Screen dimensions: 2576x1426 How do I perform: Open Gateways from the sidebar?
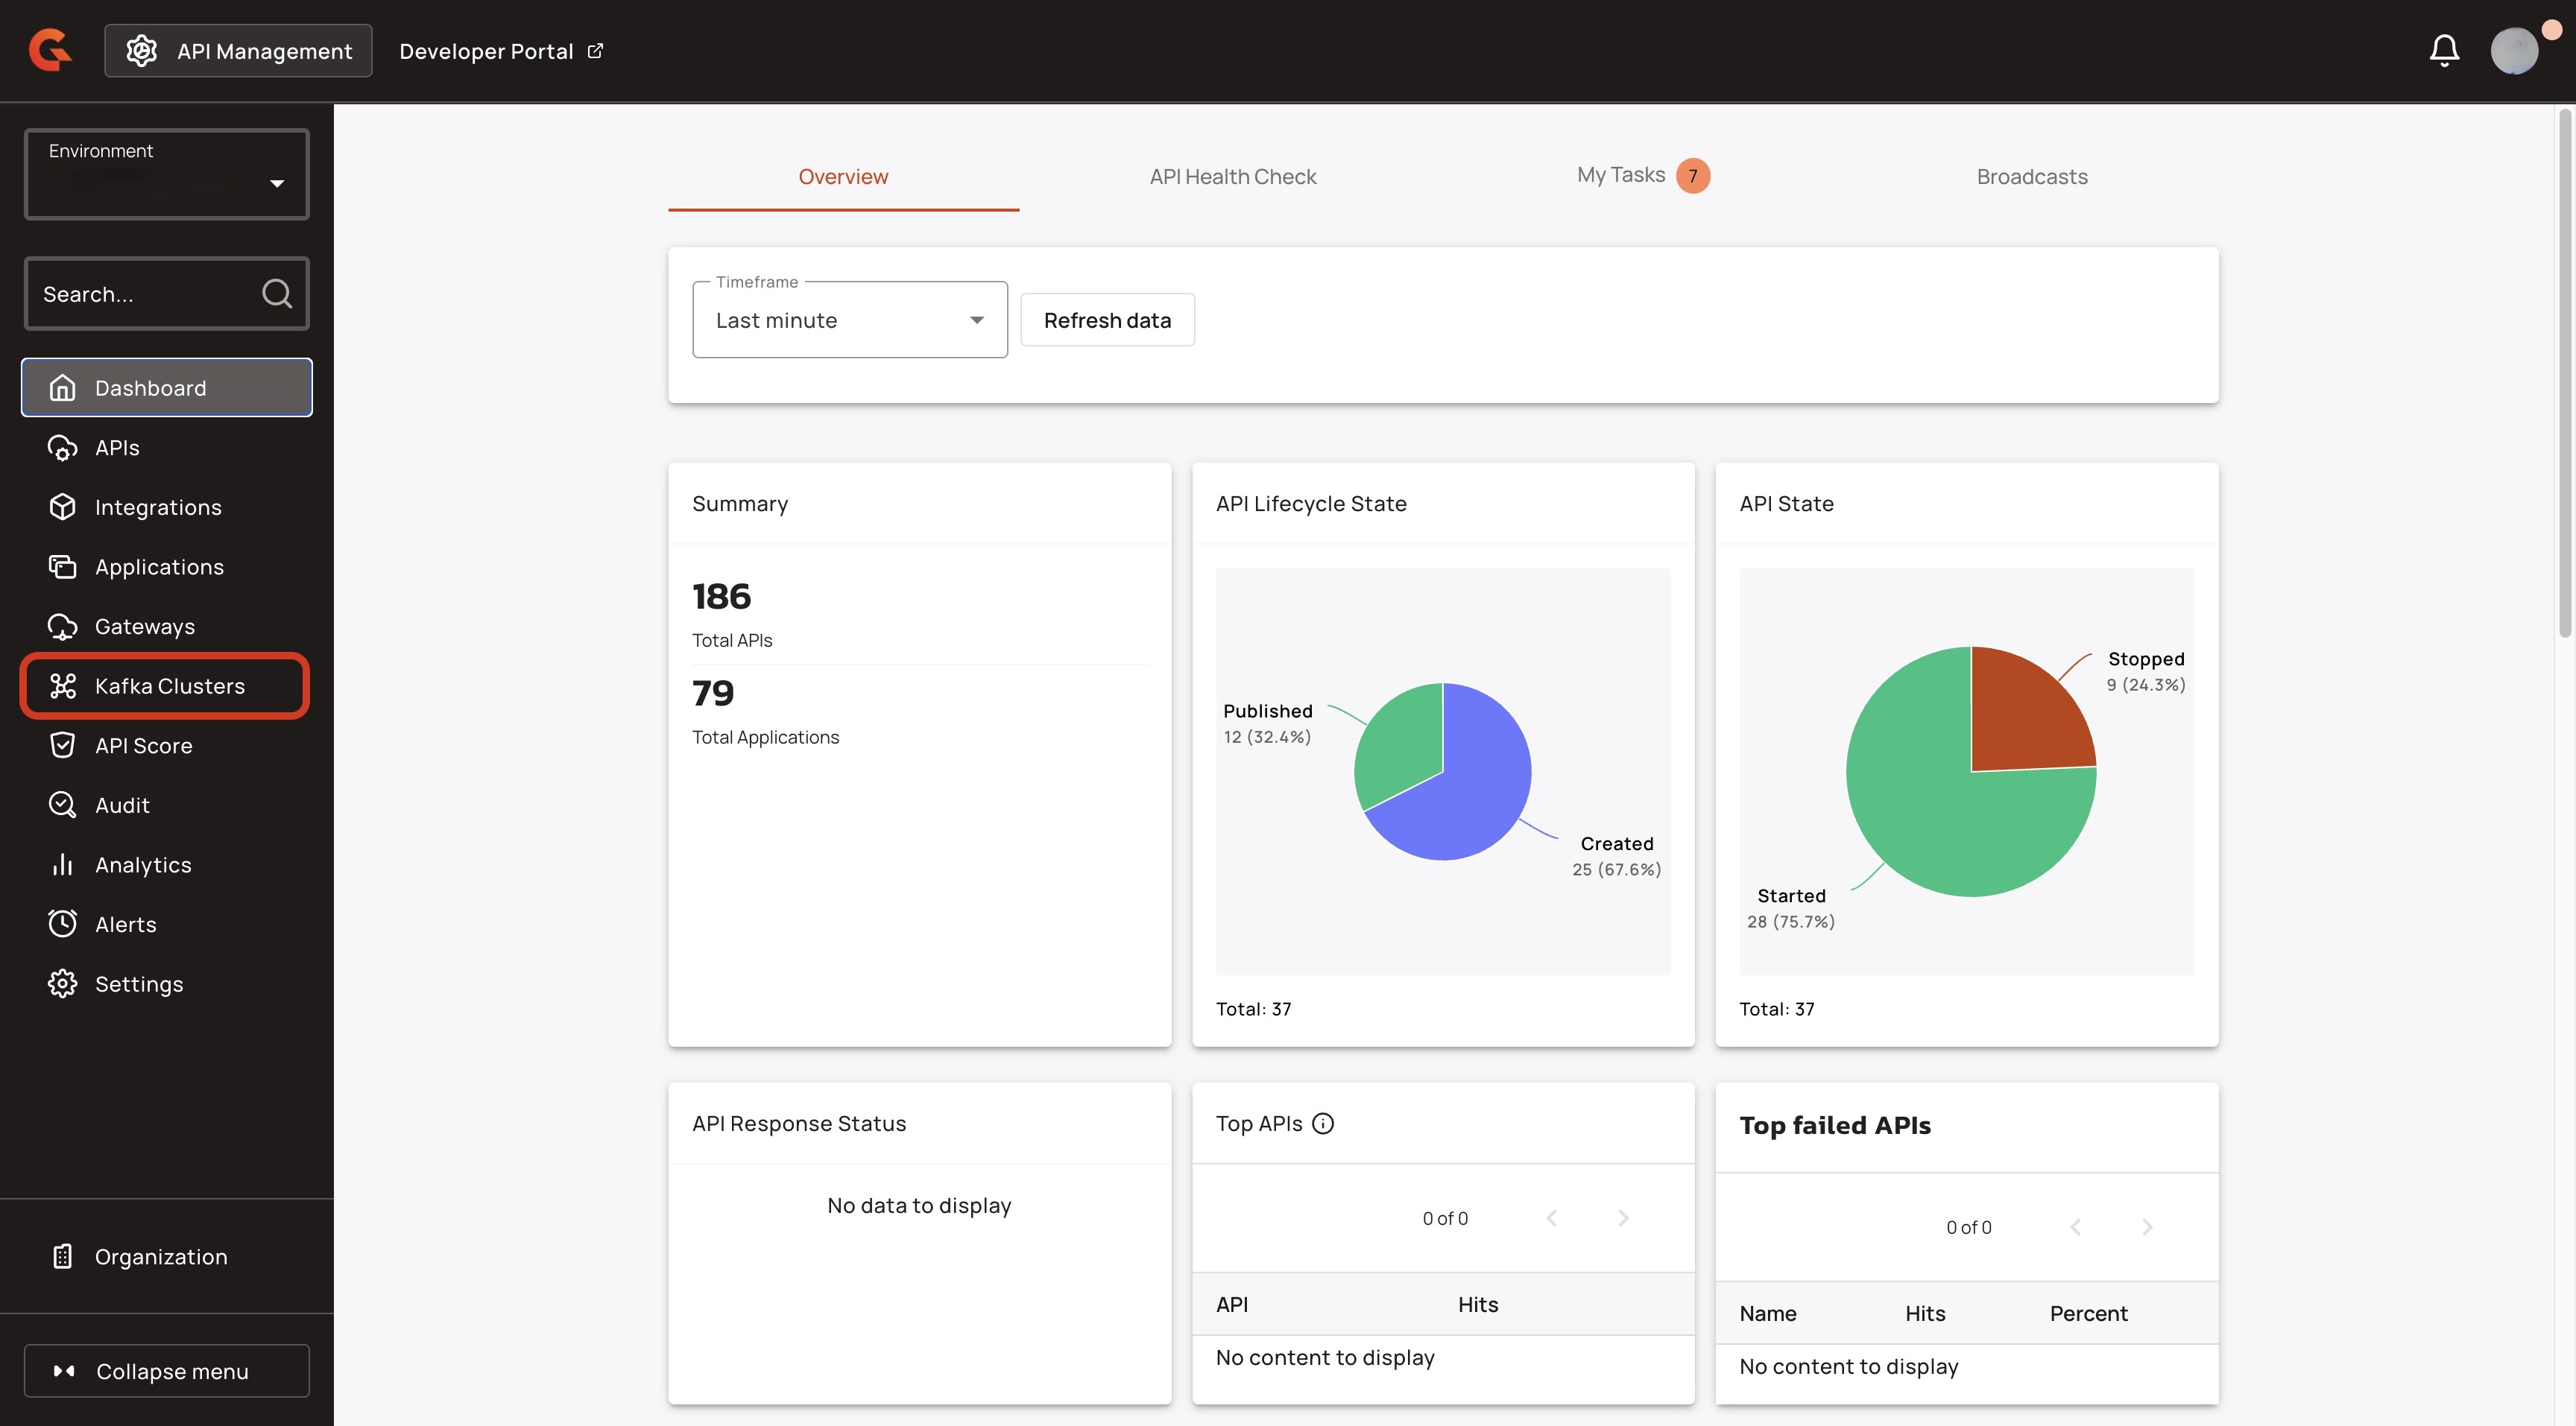[144, 627]
